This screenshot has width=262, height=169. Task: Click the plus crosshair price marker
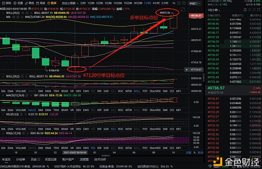[186, 70]
